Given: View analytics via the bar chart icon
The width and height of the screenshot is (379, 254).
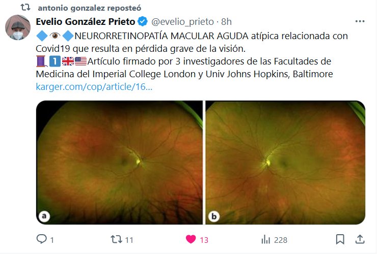Looking at the screenshot, I should click(x=265, y=240).
